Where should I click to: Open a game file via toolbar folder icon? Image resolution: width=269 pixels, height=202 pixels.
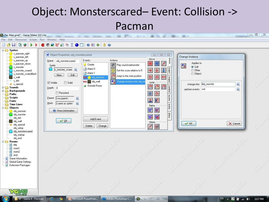(8, 45)
